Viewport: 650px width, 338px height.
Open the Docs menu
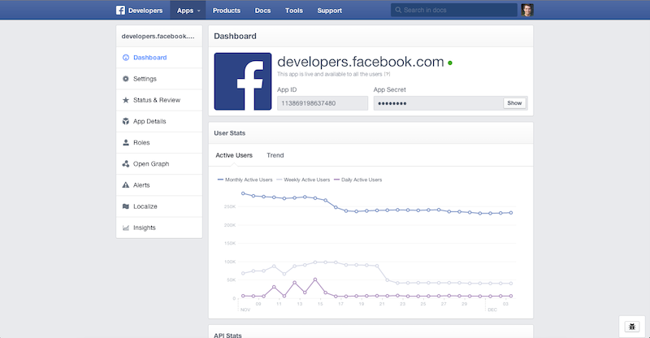click(x=262, y=11)
